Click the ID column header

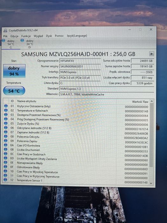pyautogui.click(x=12, y=101)
